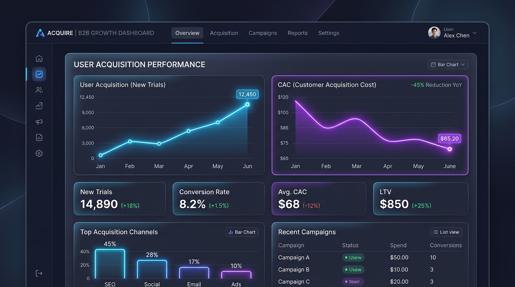This screenshot has width=515, height=287.
Task: Click the -45% Reduction YoY label
Action: pyautogui.click(x=436, y=85)
